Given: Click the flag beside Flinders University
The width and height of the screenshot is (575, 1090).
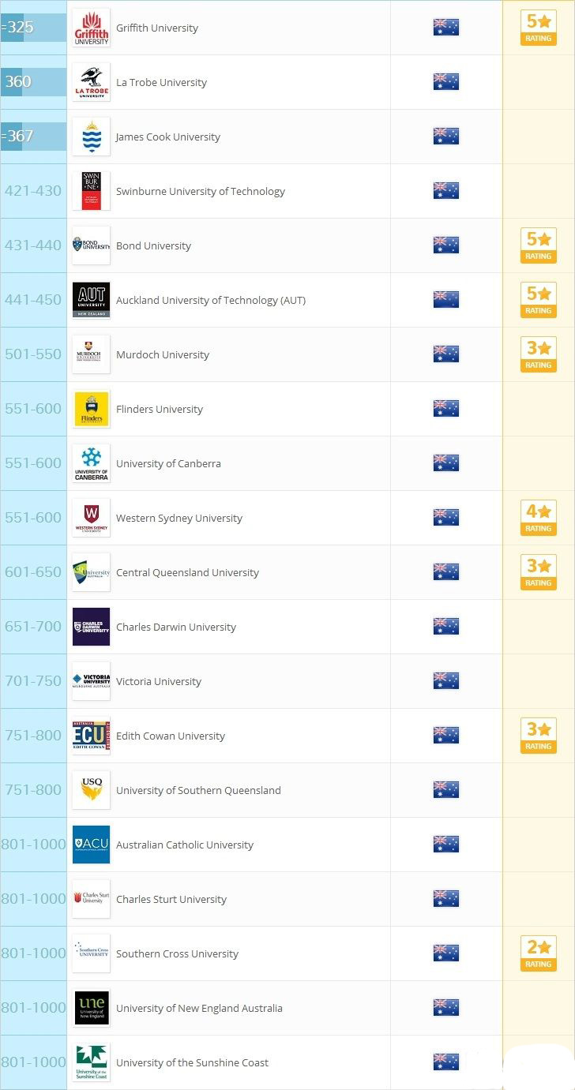Looking at the screenshot, I should (446, 408).
